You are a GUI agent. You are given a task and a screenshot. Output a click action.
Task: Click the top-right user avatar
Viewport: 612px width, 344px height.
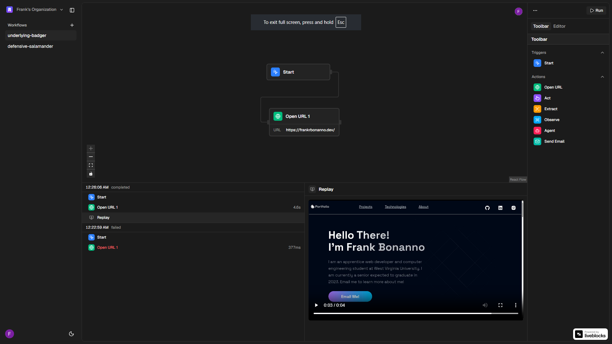click(519, 11)
